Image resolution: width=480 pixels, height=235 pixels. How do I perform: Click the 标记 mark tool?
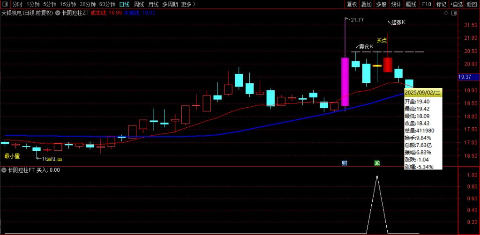point(441,4)
